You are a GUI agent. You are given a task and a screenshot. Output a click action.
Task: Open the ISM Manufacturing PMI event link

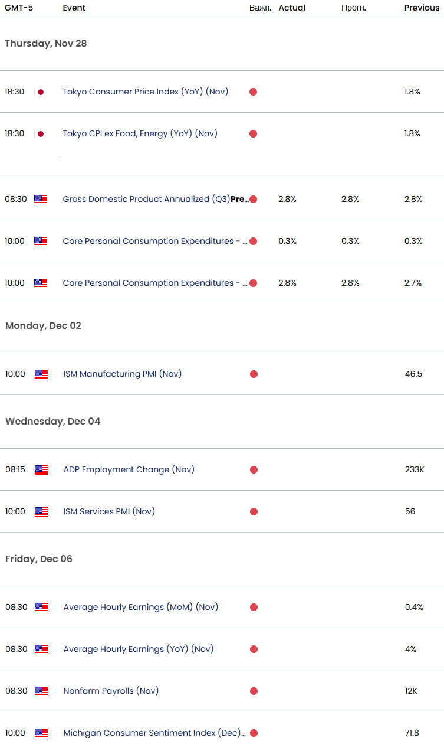[x=121, y=373]
